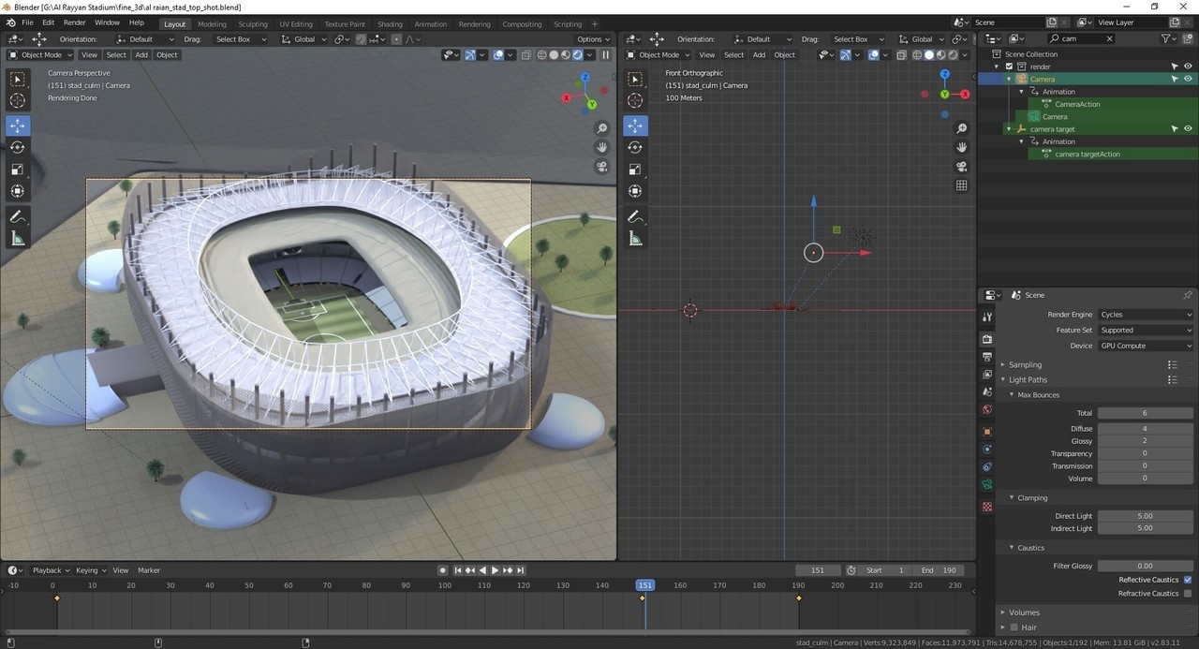
Task: Click the Filter Glossy value field
Action: pyautogui.click(x=1145, y=567)
